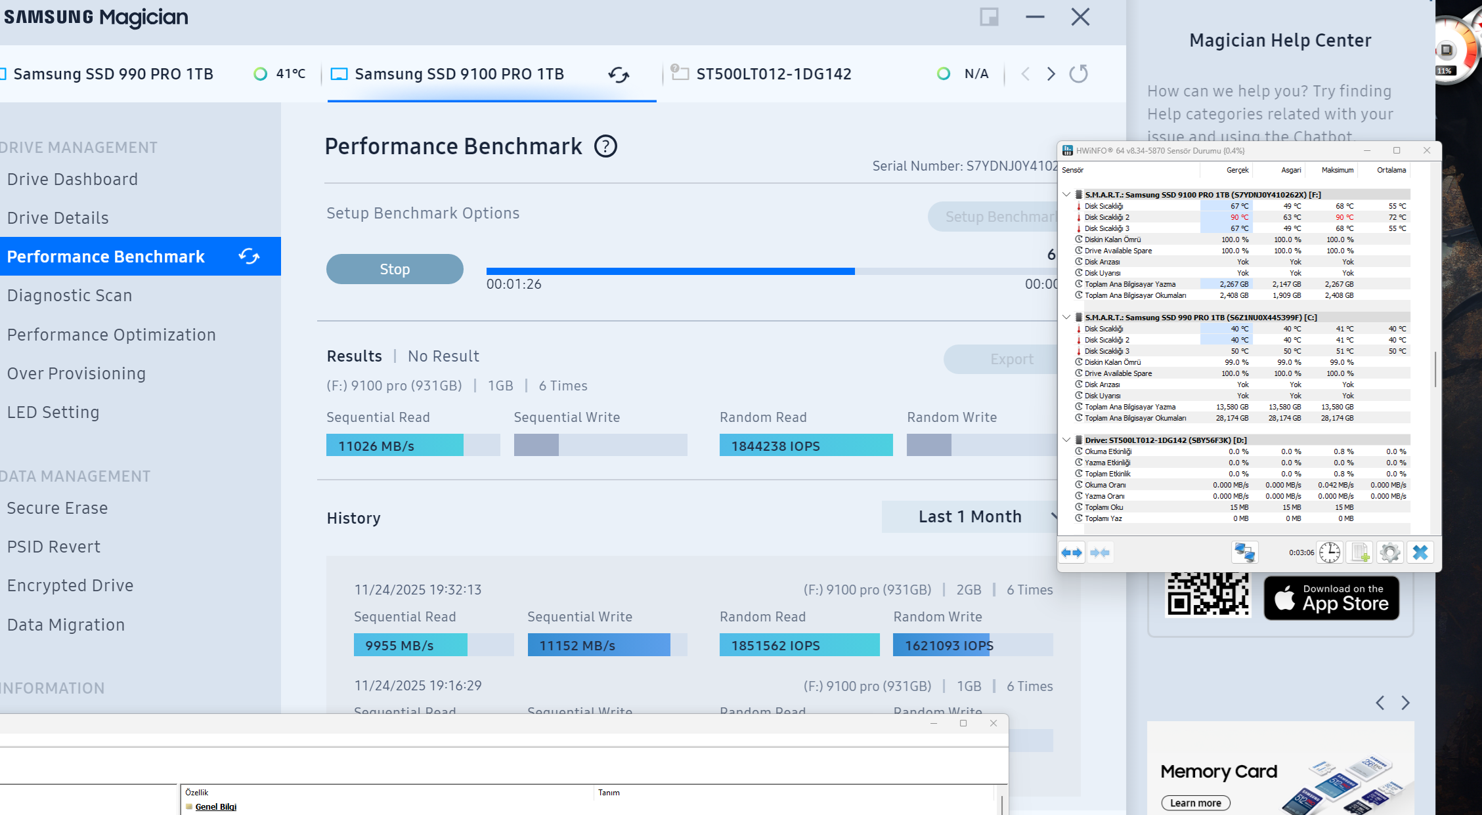This screenshot has width=1482, height=815.
Task: Open HWiNFO remote network monitors button
Action: (1244, 553)
